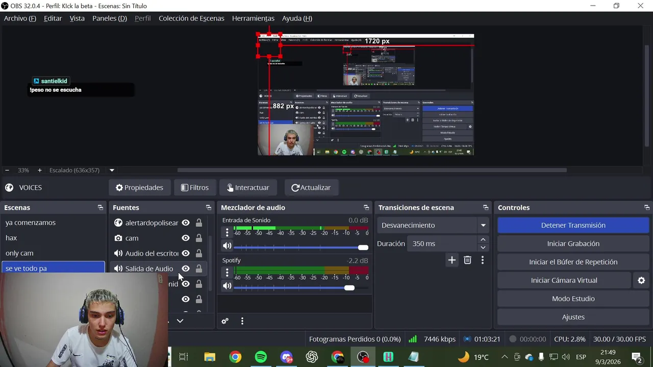Image resolution: width=653 pixels, height=367 pixels.
Task: Open the Archivo menu
Action: click(20, 18)
